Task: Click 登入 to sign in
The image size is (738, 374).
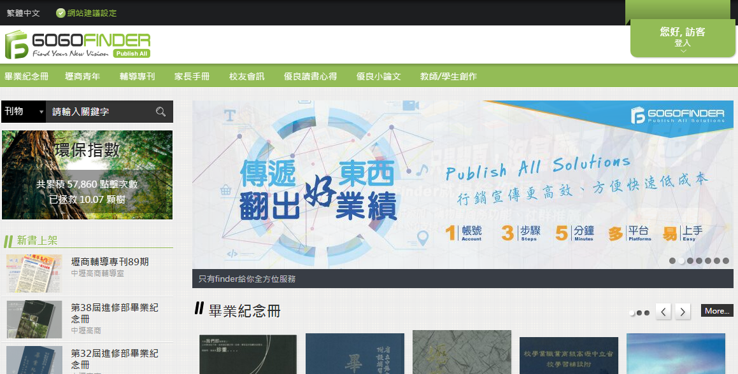Action: click(683, 43)
